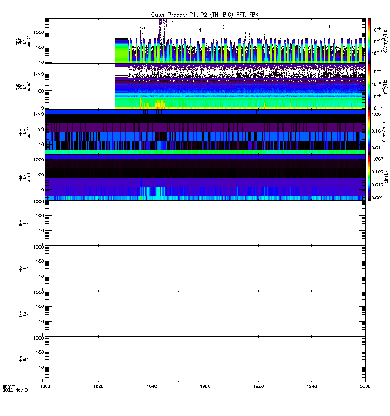Click the 1920 time label on the x-axis

pyautogui.click(x=258, y=386)
